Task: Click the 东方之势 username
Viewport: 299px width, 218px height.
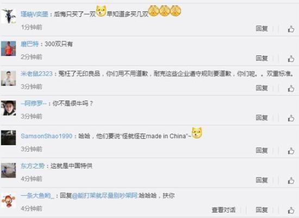Action: pos(33,166)
